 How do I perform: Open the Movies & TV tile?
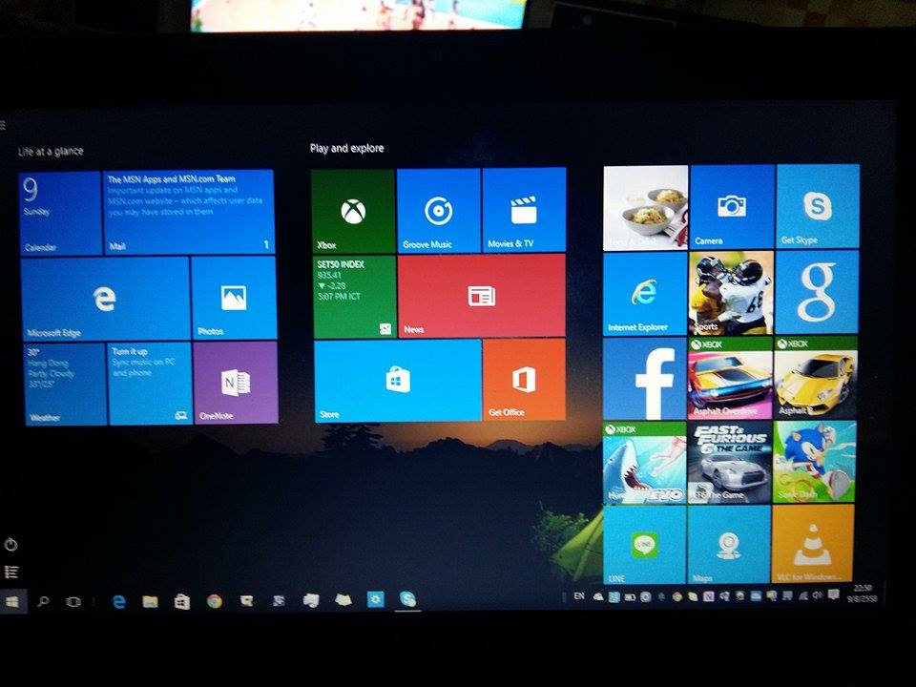[524, 210]
